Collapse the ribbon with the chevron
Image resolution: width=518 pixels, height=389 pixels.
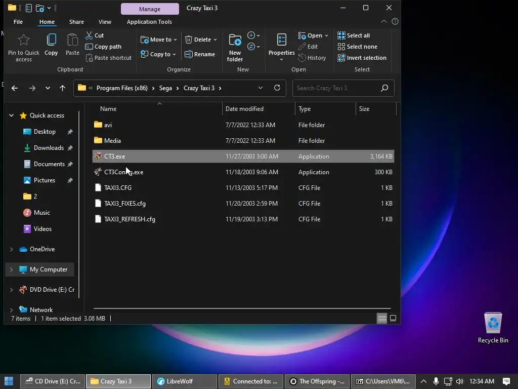pos(384,21)
